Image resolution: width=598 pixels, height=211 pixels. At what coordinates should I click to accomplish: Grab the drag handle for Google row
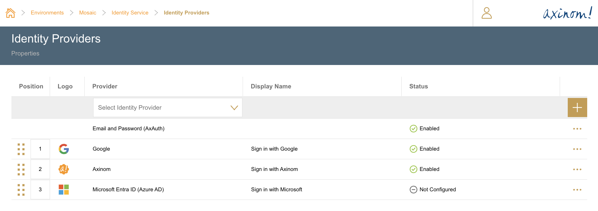pos(21,149)
